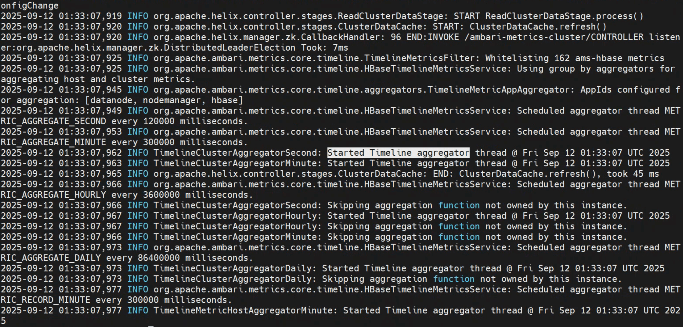The width and height of the screenshot is (683, 327).
Task: Click 'aggregating host and cluster metrics.' line
Action: pyautogui.click(x=98, y=79)
